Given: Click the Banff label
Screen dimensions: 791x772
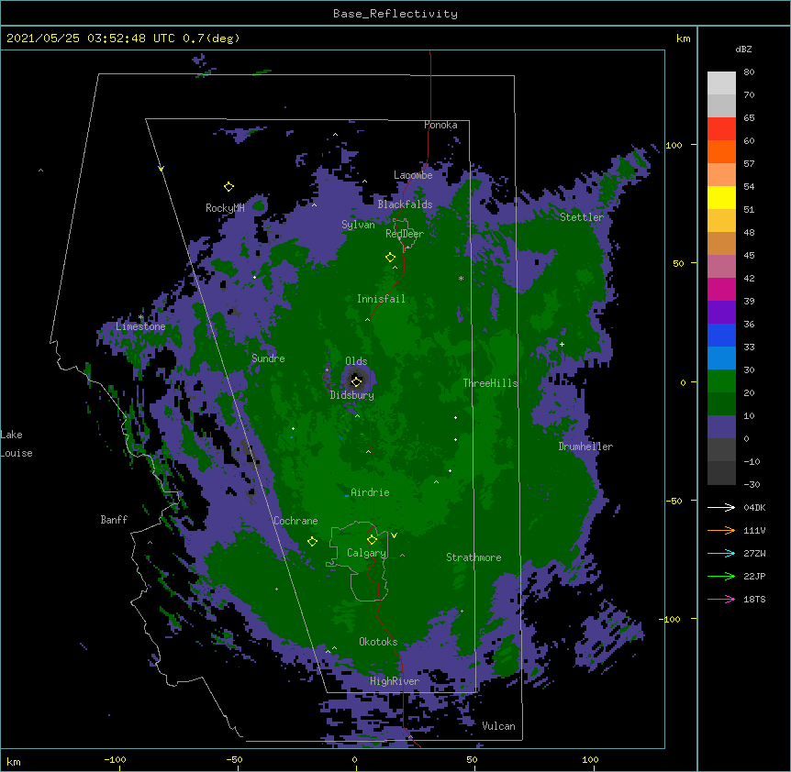Looking at the screenshot, I should pyautogui.click(x=114, y=520).
